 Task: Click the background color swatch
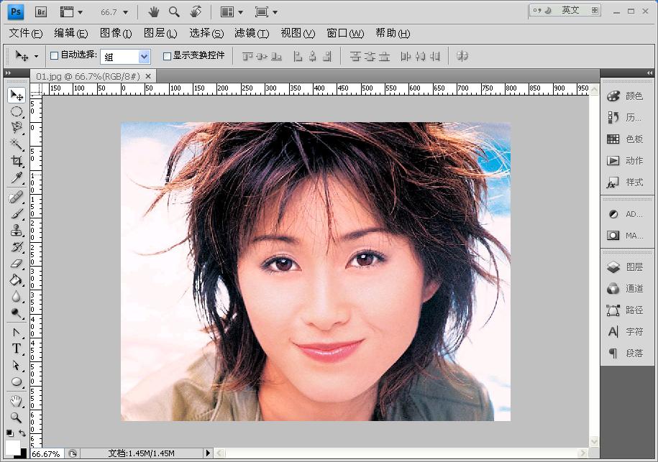tap(24, 454)
